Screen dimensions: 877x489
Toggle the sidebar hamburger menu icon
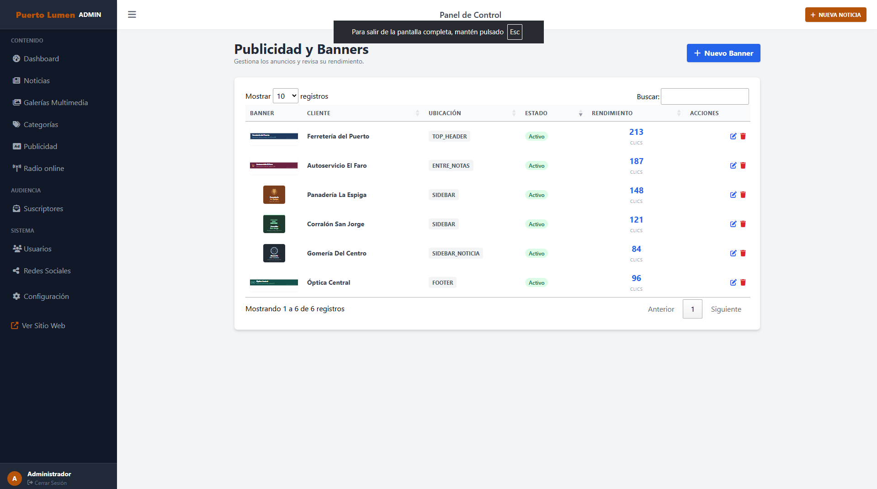coord(132,15)
